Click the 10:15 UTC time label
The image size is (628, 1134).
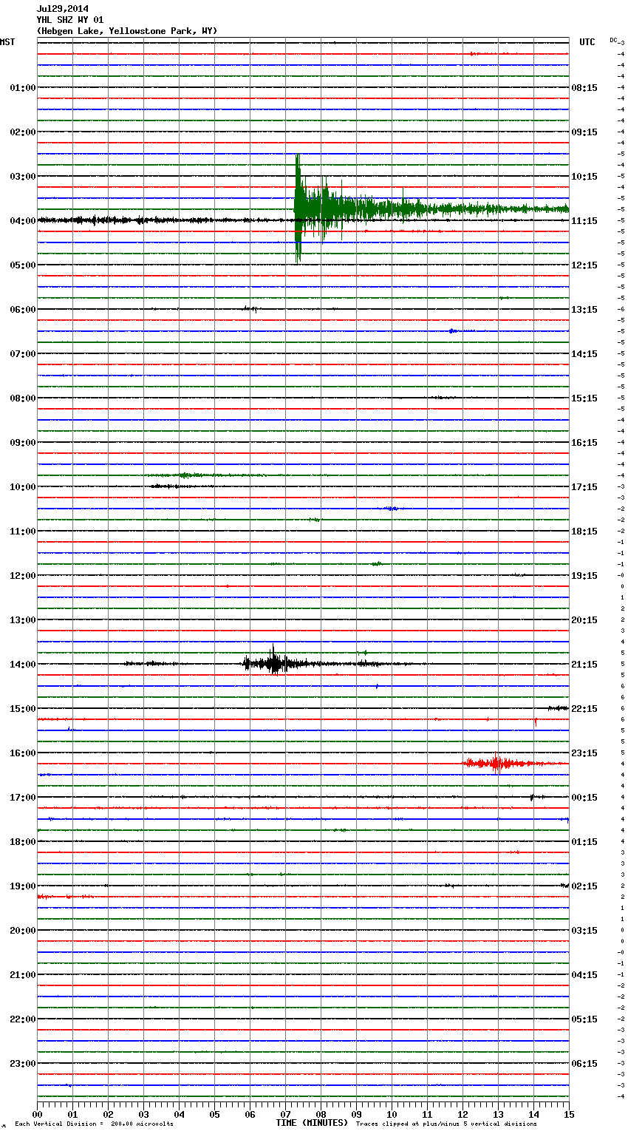(584, 176)
